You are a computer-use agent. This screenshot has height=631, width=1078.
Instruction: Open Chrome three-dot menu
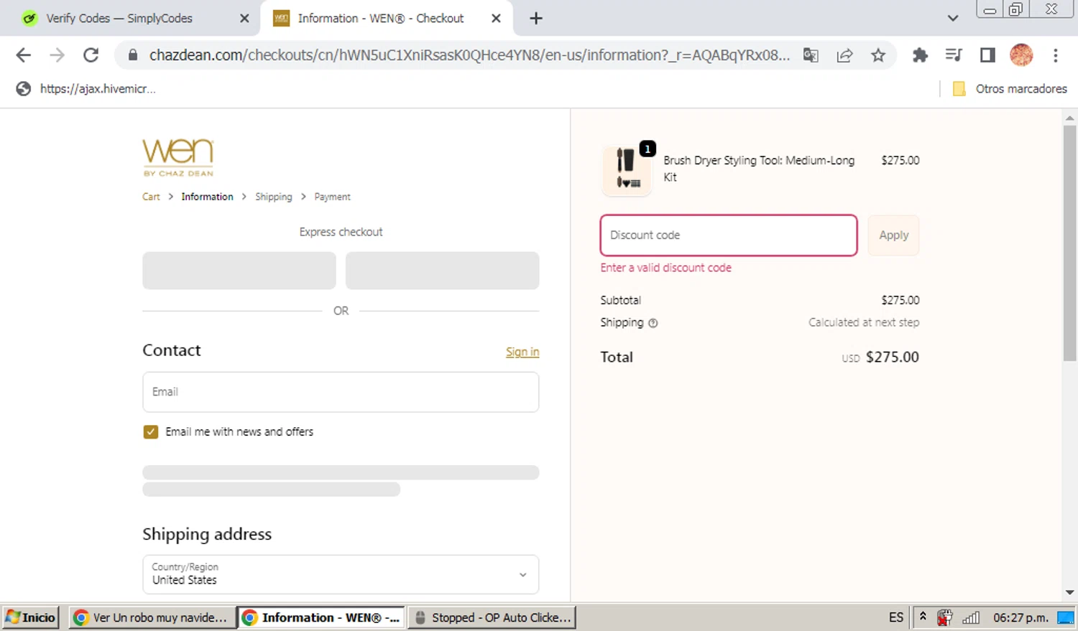(1055, 55)
